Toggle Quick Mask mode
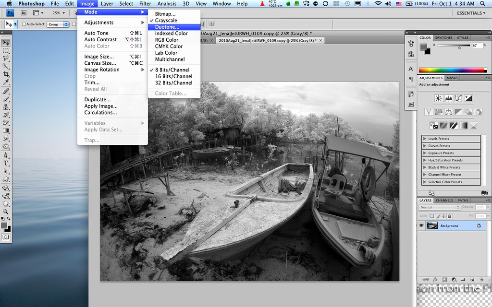The width and height of the screenshot is (492, 307). tap(6, 237)
